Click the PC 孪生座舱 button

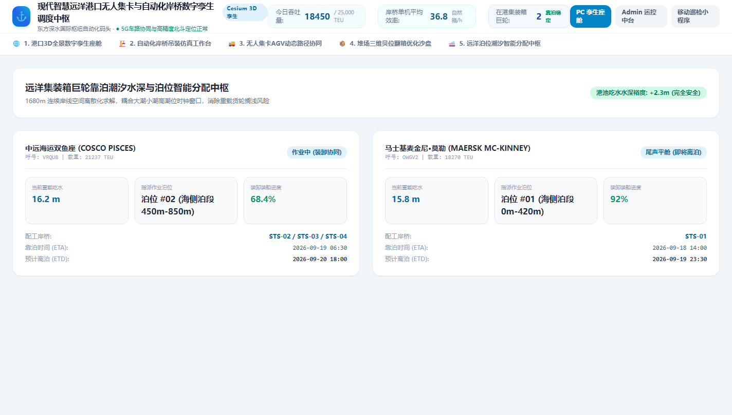(x=591, y=16)
